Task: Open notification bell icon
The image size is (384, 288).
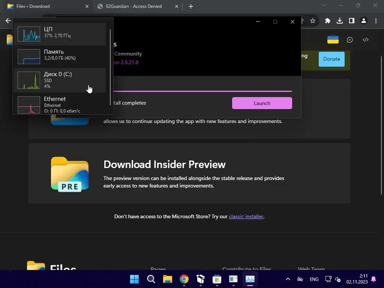Action: pyautogui.click(x=374, y=279)
